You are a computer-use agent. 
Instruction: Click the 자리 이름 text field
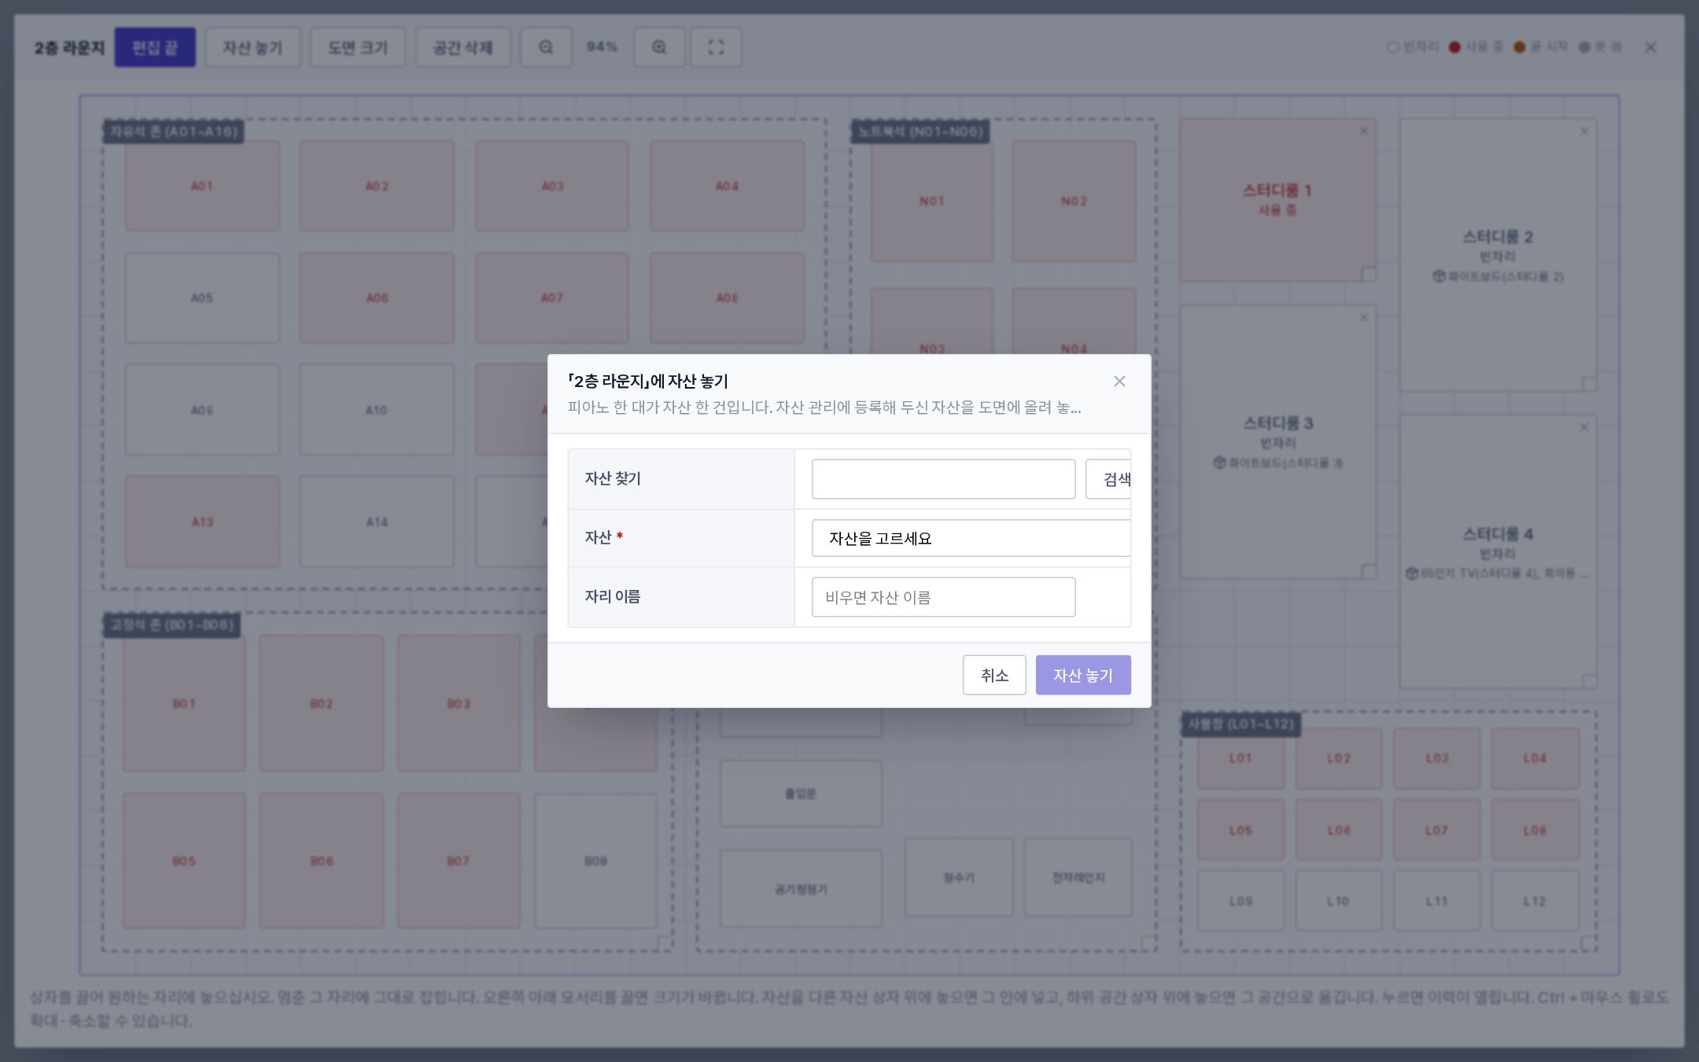943,597
